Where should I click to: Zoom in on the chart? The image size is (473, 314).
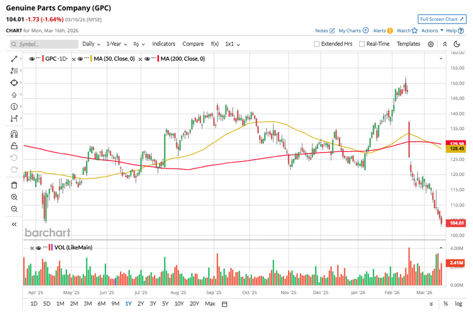pos(14,197)
